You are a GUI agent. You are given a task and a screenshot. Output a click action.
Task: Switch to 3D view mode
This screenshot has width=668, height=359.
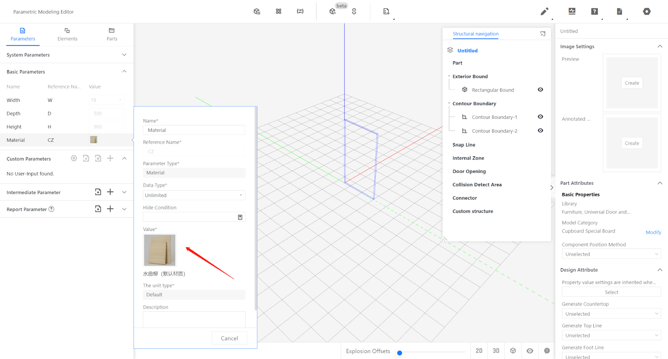coord(496,351)
